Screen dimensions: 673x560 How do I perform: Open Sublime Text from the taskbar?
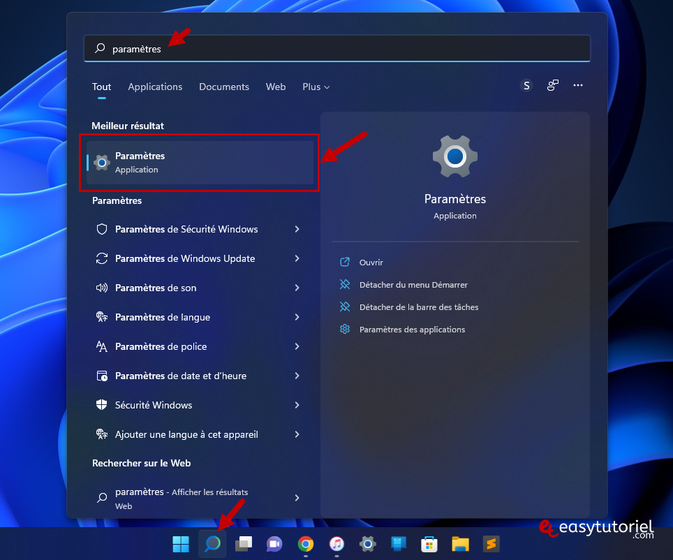coord(491,544)
